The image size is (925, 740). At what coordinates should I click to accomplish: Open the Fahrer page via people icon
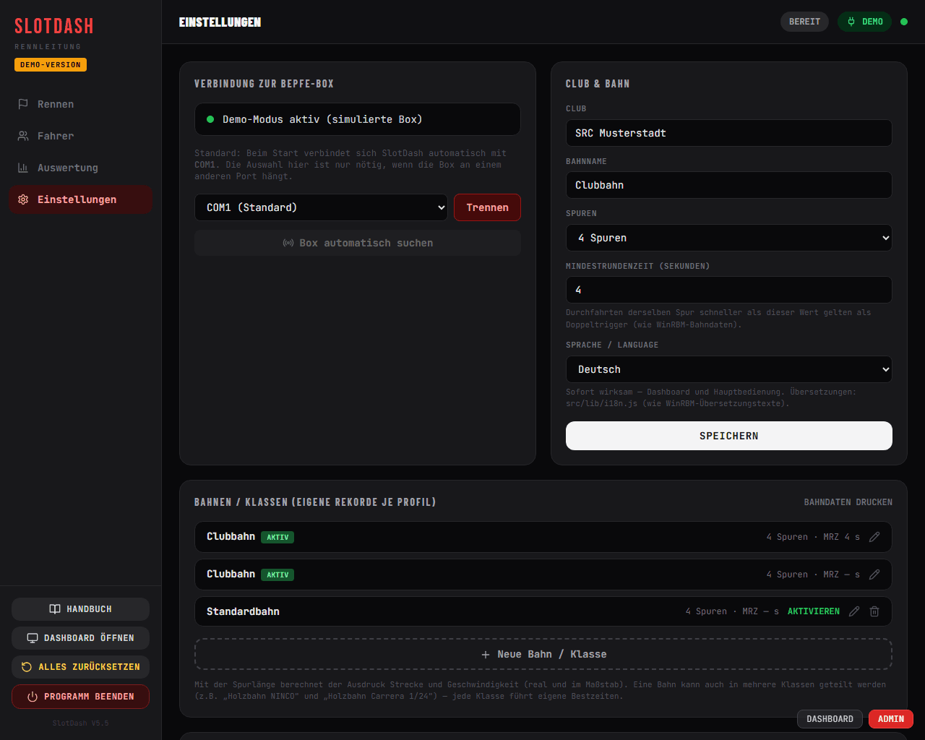click(23, 136)
